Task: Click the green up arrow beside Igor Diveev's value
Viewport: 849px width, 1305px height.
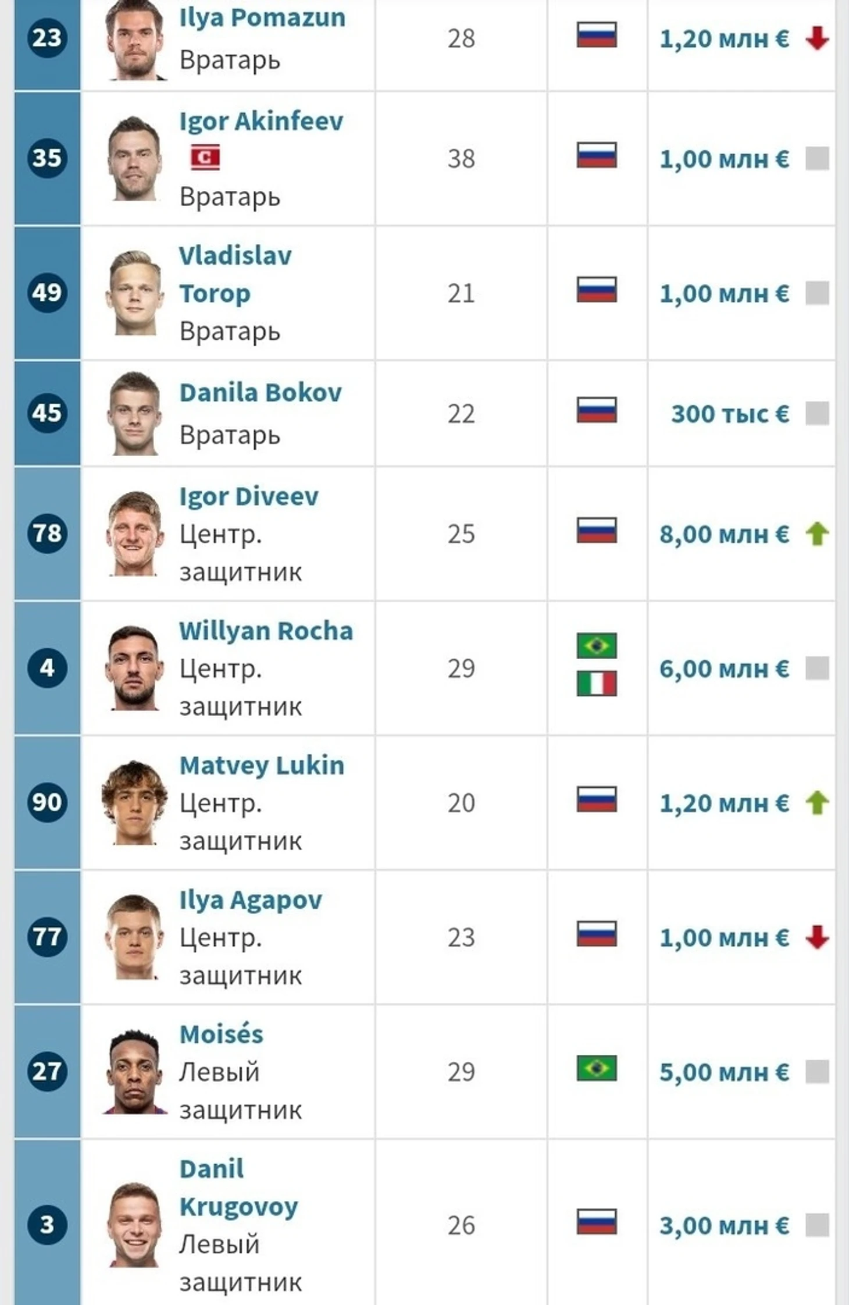Action: (x=817, y=534)
